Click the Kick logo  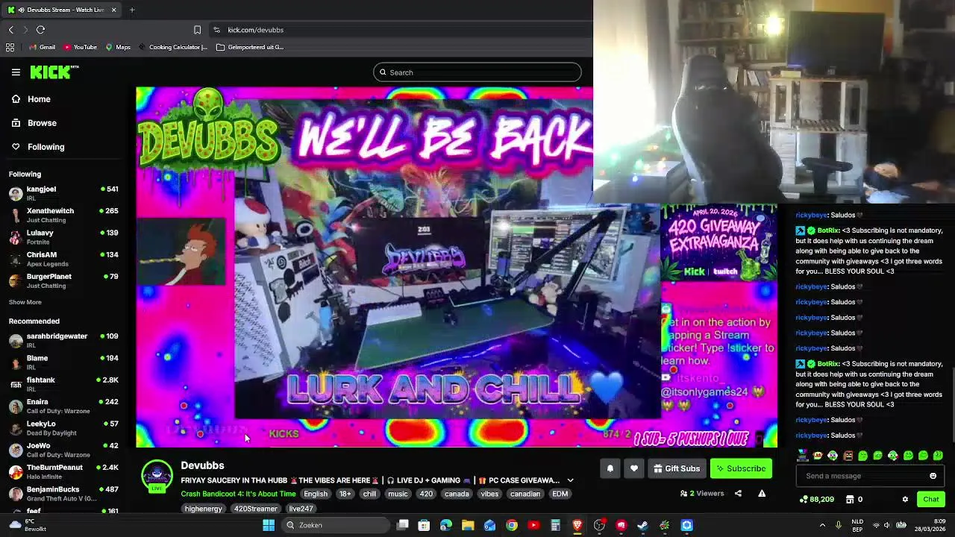click(54, 72)
